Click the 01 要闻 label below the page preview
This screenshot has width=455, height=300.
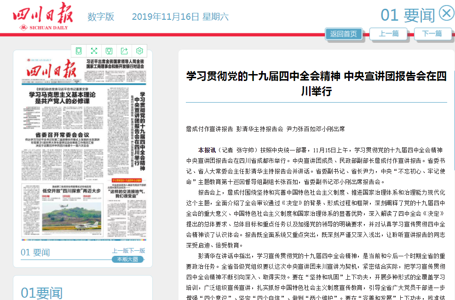pos(35,253)
